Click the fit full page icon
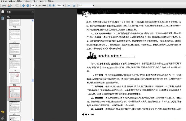186x121 pixels. coord(74,6)
